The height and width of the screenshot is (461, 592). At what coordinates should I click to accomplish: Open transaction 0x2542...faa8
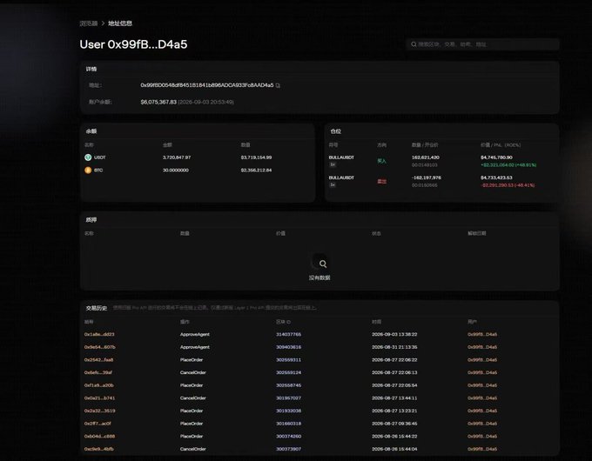pos(98,360)
